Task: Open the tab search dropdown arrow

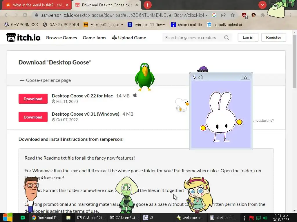Action: pyautogui.click(x=262, y=5)
